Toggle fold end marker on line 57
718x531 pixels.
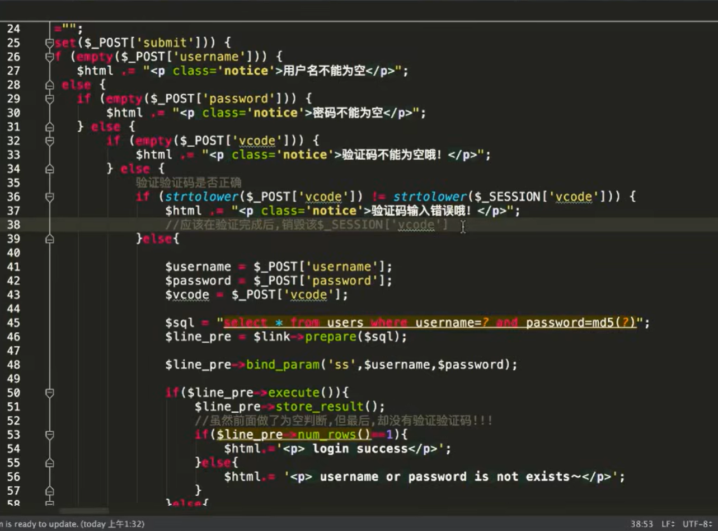pyautogui.click(x=50, y=491)
